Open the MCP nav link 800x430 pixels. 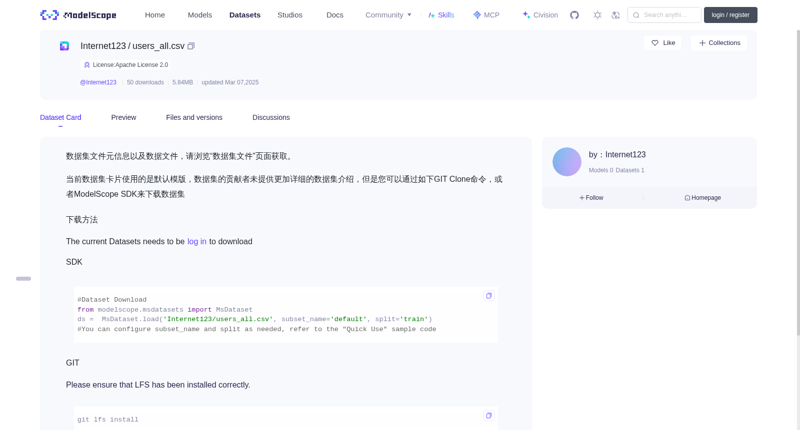point(486,15)
